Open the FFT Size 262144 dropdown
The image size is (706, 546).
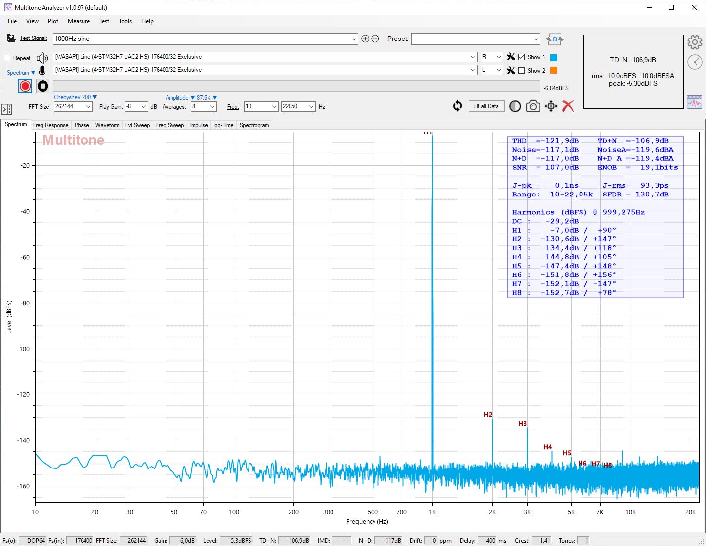[88, 106]
